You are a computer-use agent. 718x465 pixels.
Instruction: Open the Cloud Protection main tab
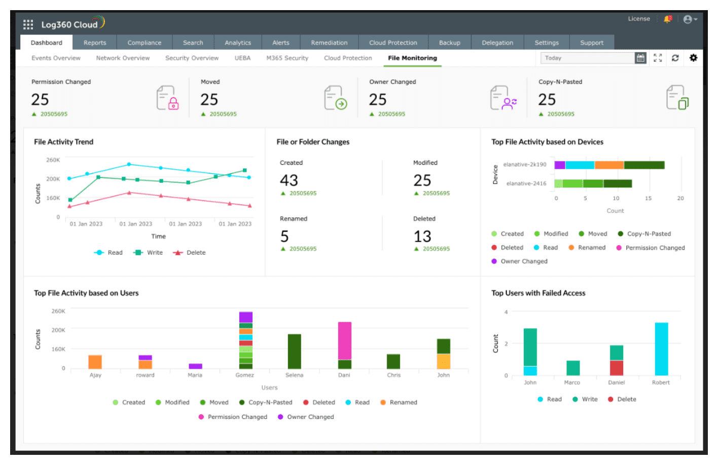tap(393, 43)
